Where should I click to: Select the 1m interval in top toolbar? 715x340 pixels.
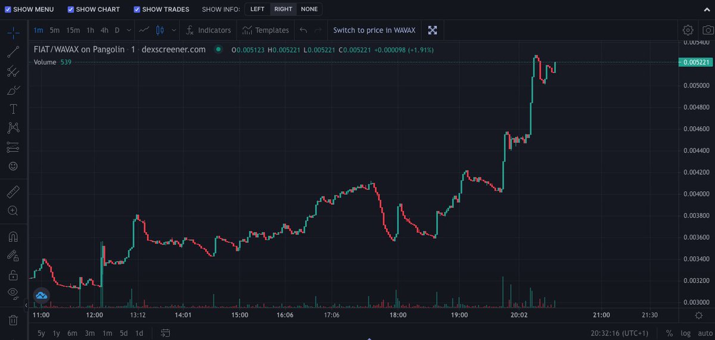[x=38, y=30]
